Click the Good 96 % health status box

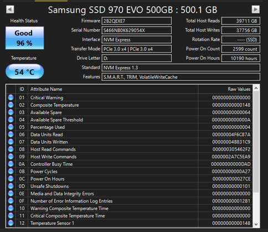coord(24,38)
